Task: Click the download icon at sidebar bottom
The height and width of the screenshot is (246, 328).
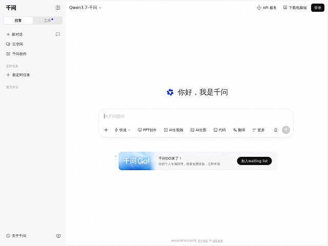Action: (58, 236)
